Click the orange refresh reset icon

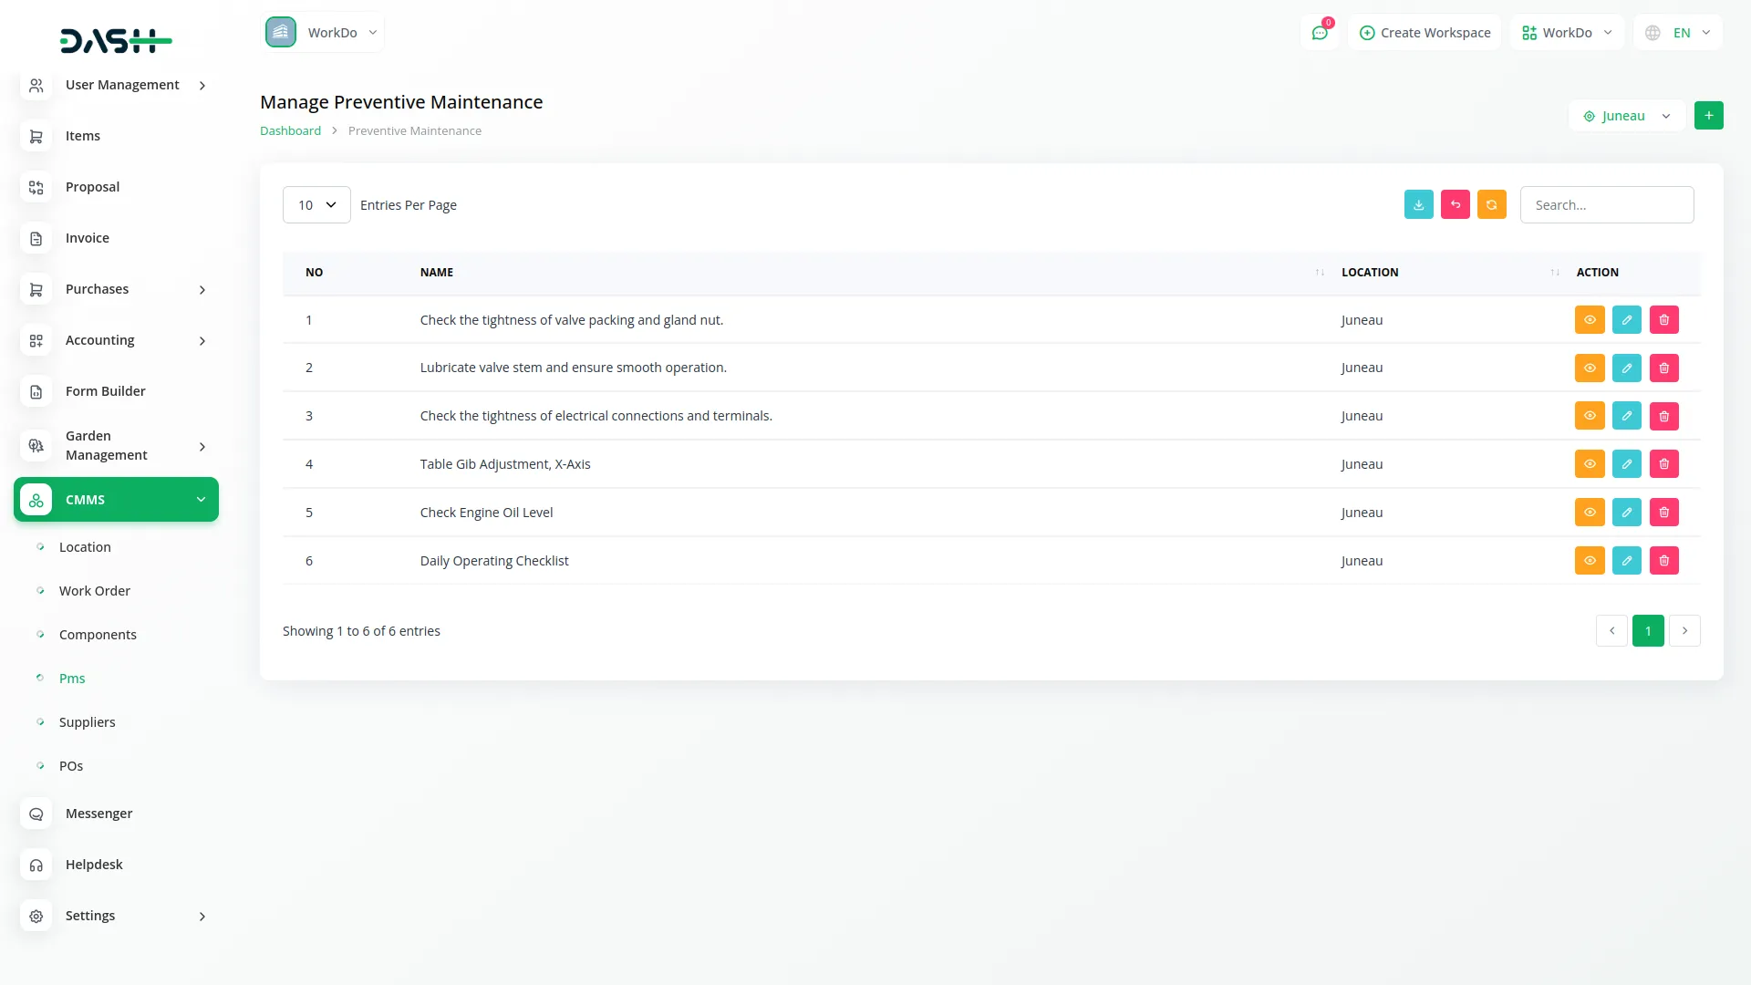(x=1491, y=205)
